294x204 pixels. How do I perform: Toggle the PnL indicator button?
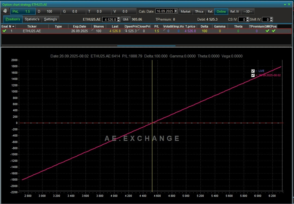coord(23,11)
